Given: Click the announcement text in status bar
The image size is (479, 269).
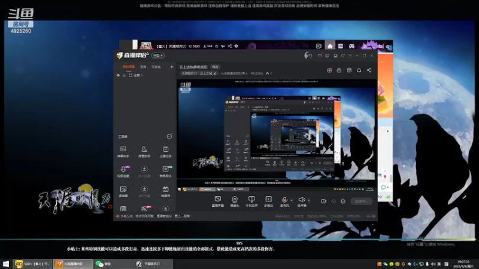Looking at the screenshot, I should (x=155, y=216).
